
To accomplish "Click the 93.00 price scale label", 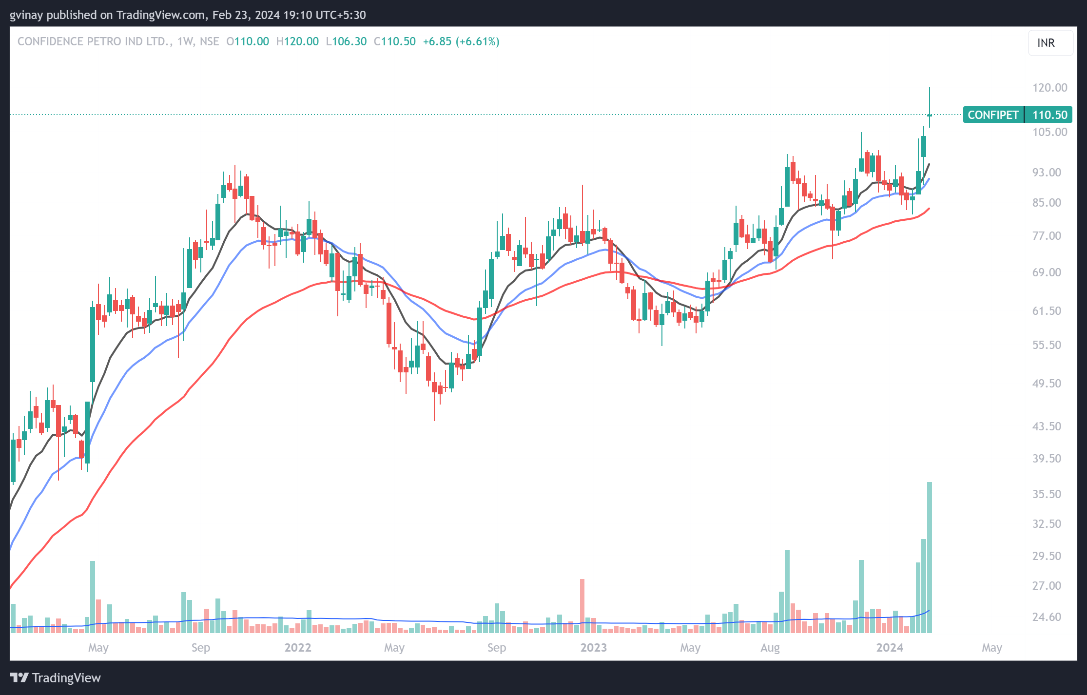I will coord(1047,173).
